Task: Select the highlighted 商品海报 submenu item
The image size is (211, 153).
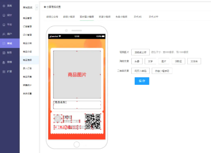Action: 29,60
